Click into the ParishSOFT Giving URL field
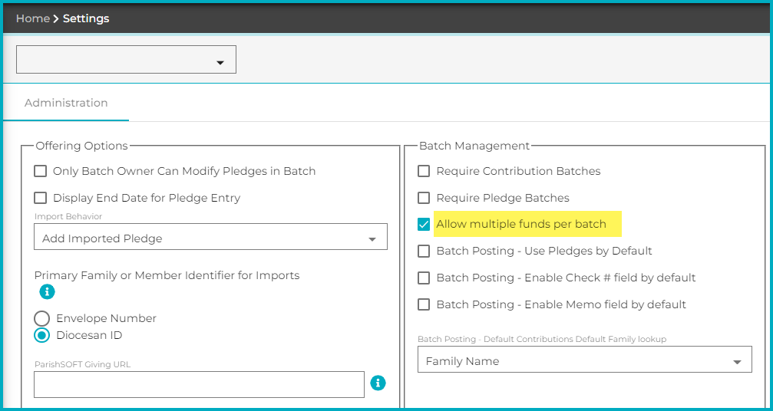This screenshot has width=773, height=411. click(x=199, y=385)
